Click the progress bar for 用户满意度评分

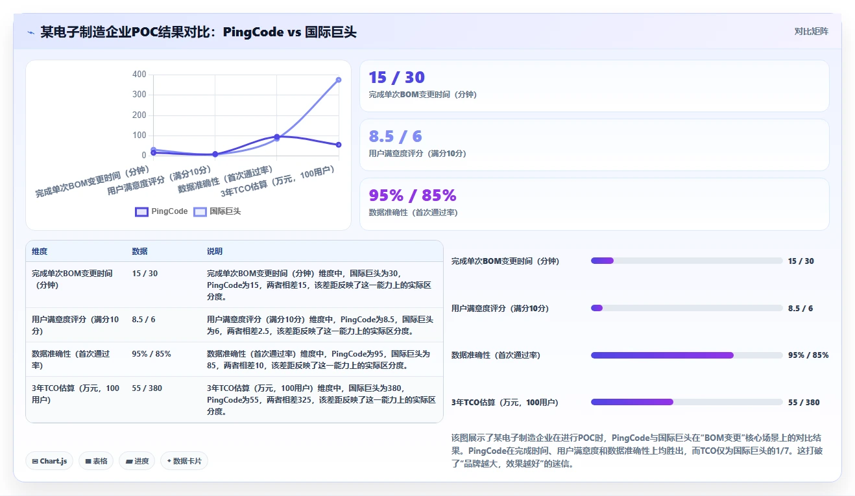(x=686, y=308)
